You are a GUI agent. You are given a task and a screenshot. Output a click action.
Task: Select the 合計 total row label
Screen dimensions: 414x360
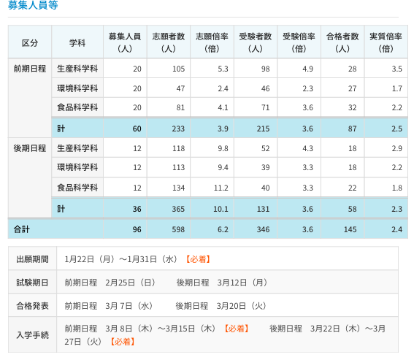pyautogui.click(x=22, y=229)
